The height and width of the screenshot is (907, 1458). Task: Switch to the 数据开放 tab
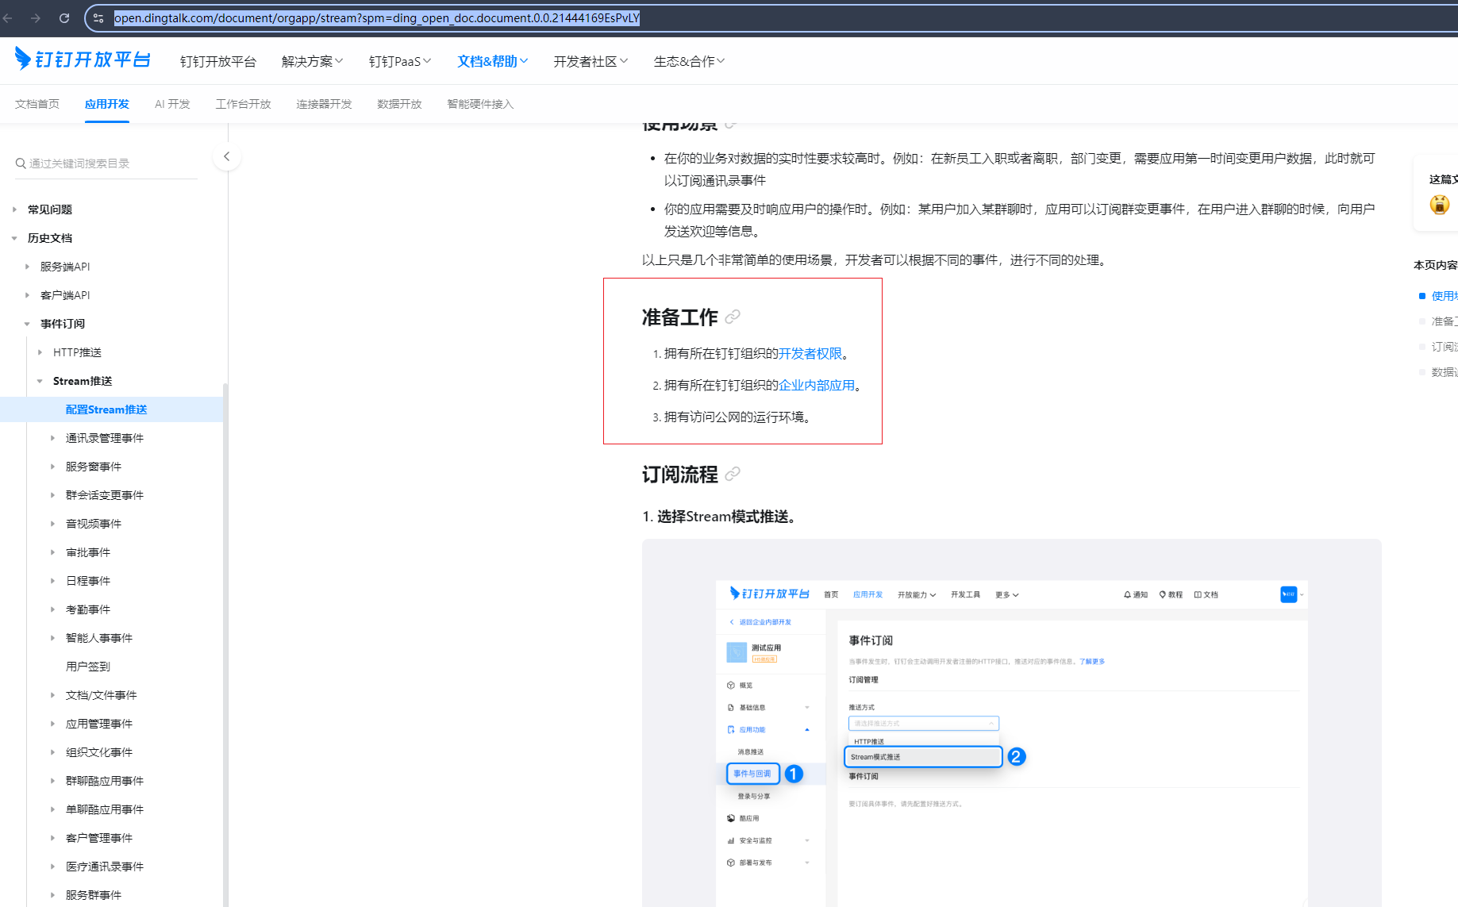pos(399,104)
